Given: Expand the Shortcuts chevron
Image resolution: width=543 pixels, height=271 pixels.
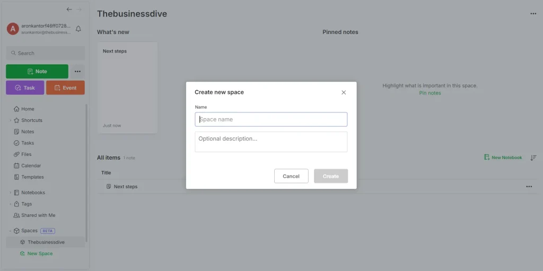Looking at the screenshot, I should point(10,120).
